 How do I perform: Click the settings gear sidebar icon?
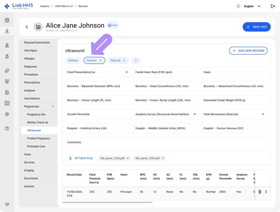click(7, 114)
